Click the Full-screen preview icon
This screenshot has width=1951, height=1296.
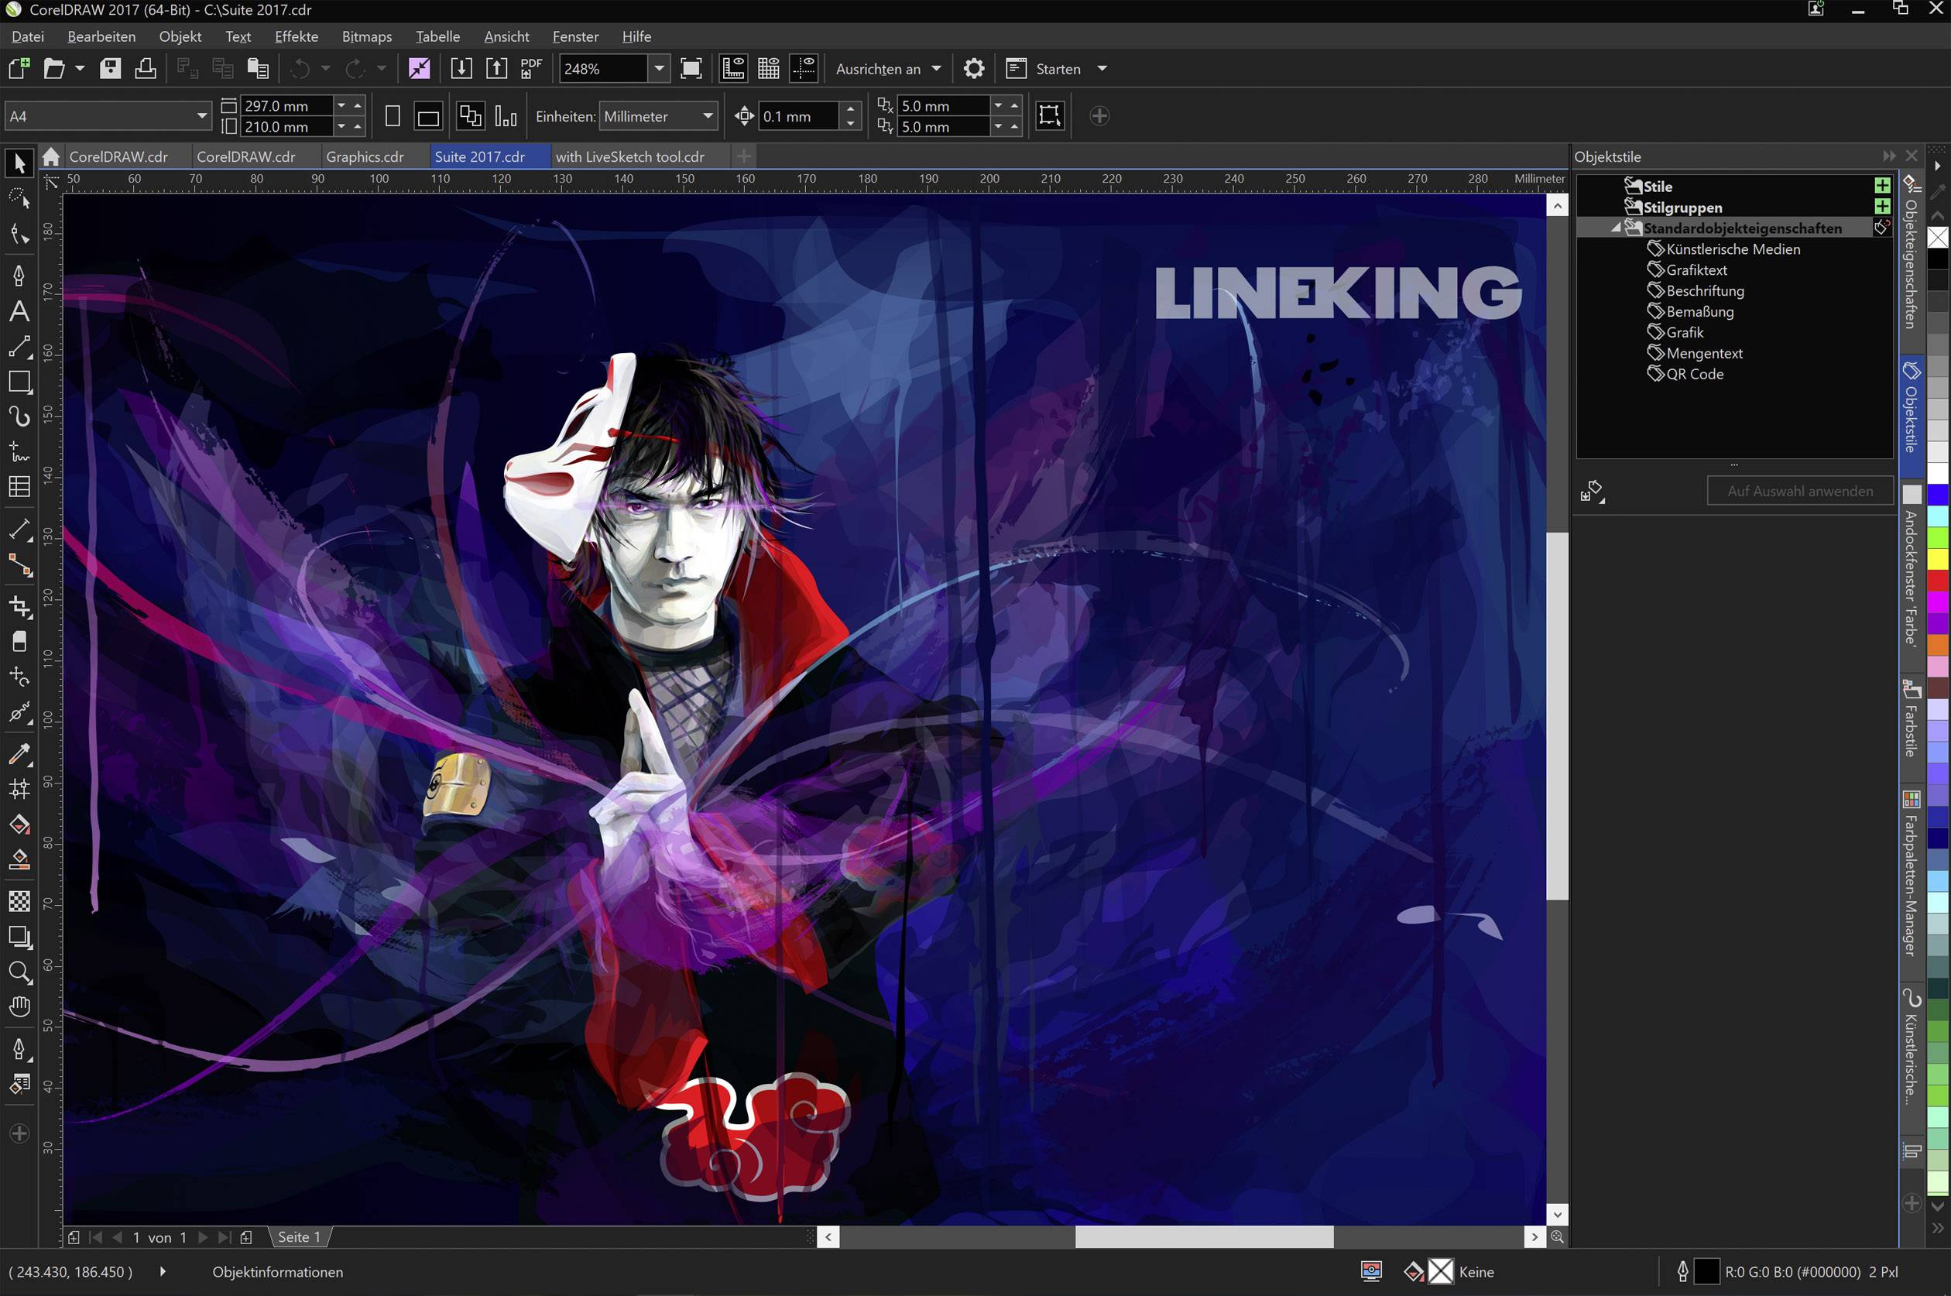click(x=691, y=68)
